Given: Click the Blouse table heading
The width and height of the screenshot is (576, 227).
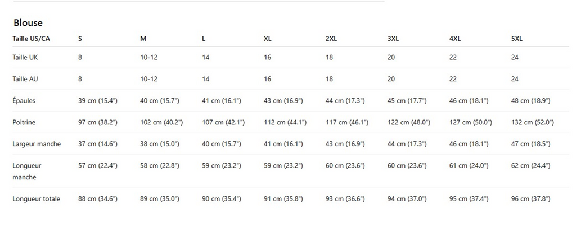Looking at the screenshot, I should point(28,23).
